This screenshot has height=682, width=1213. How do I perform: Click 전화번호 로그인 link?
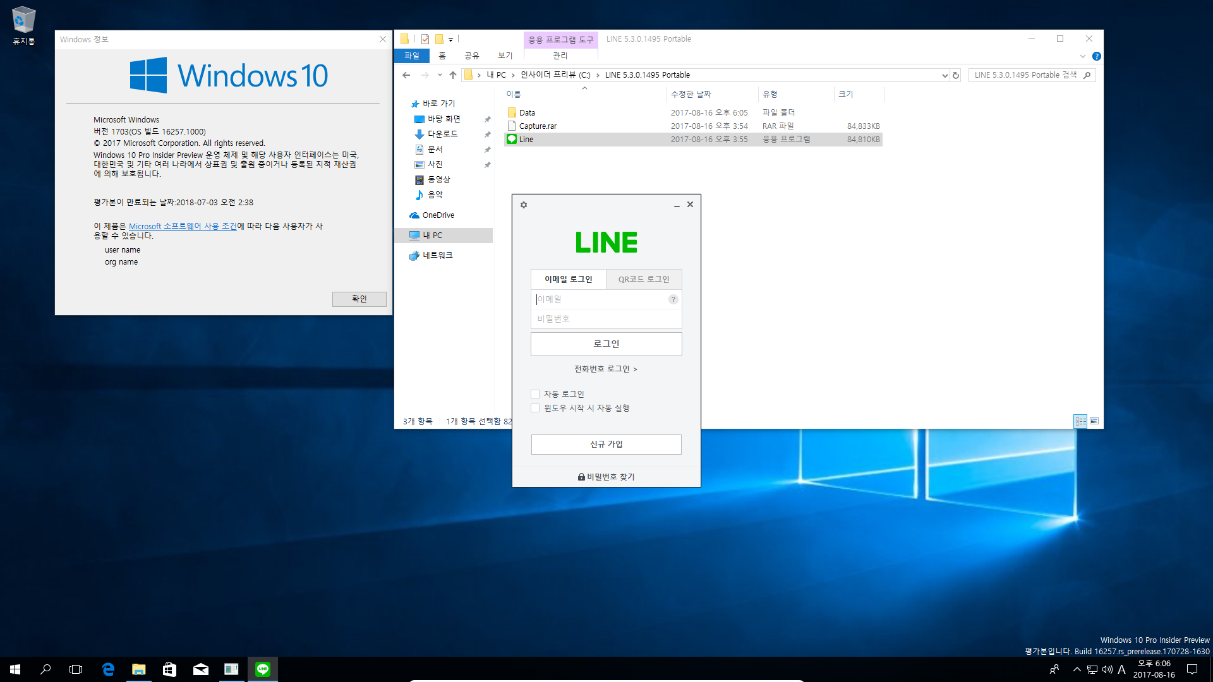(605, 369)
